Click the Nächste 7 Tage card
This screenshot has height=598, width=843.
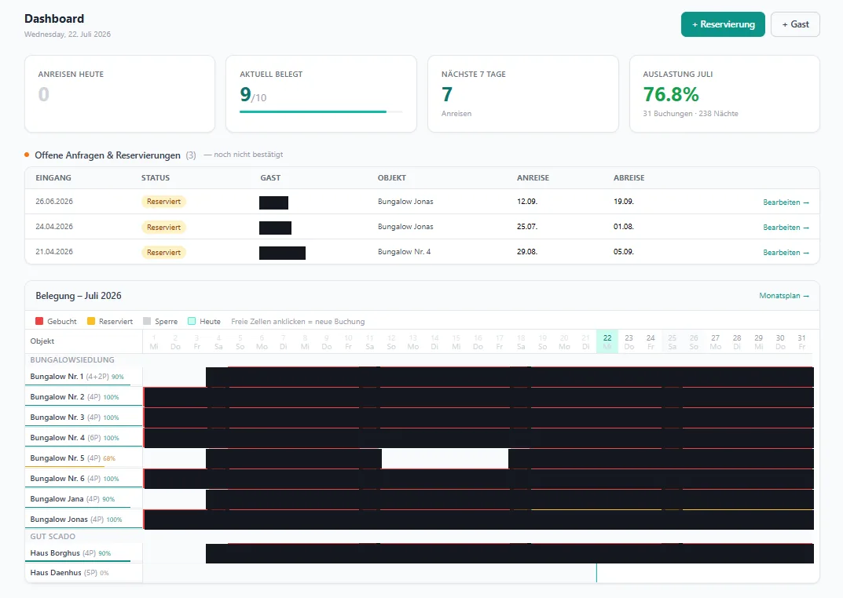point(523,94)
